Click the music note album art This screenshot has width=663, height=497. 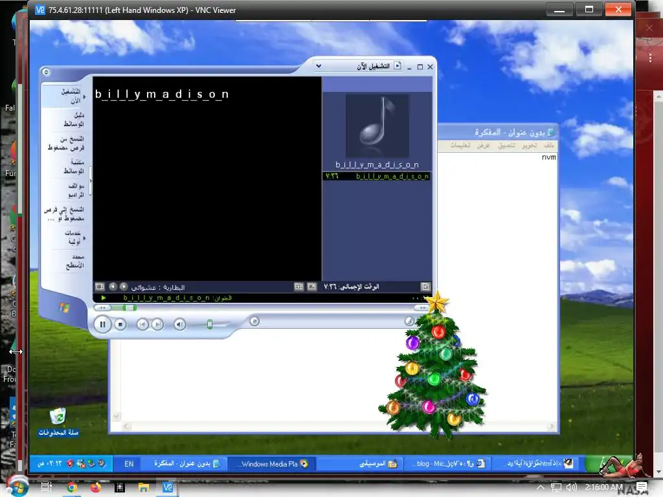(377, 126)
